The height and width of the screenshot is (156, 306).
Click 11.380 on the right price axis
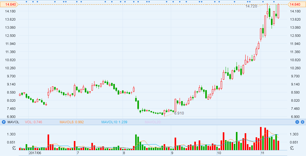295,52
